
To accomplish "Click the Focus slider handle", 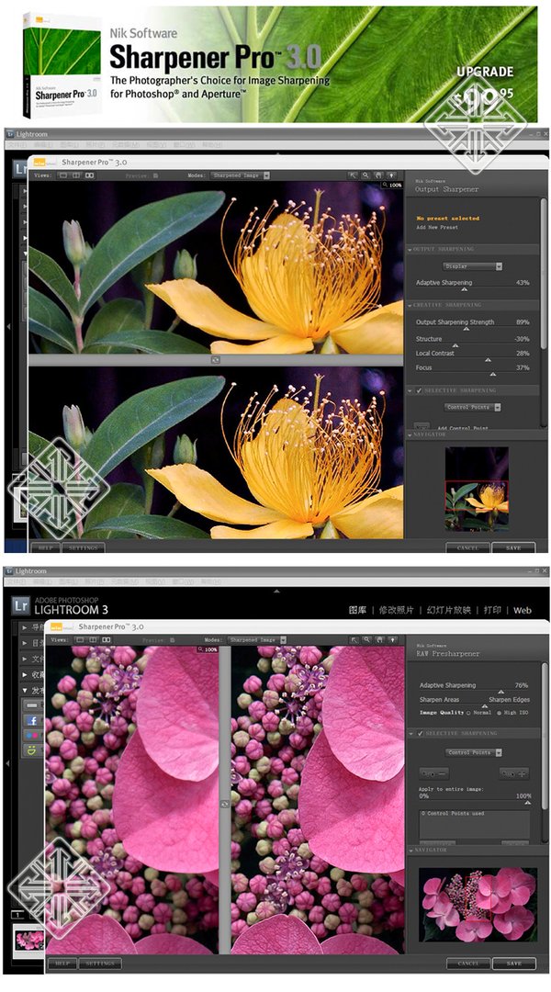I will (493, 375).
